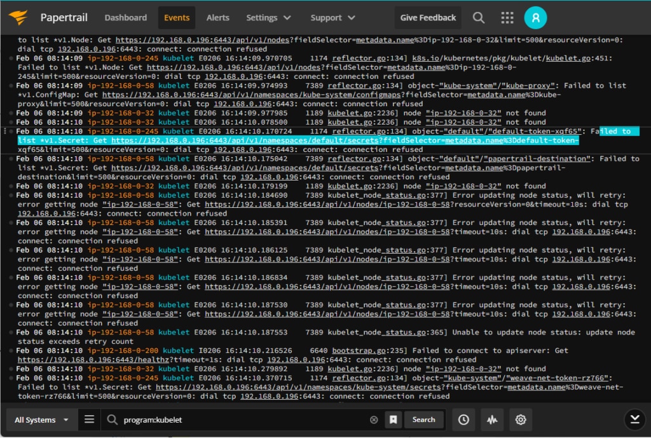This screenshot has width=651, height=438.
Task: Open the Settings navigation dropdown
Action: pyautogui.click(x=267, y=17)
